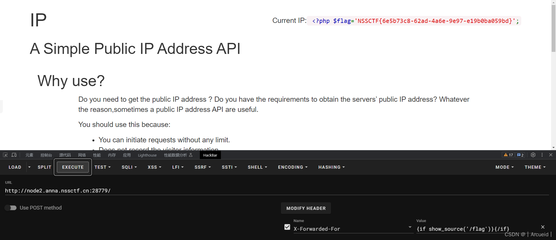Click the EXECUTE button
This screenshot has height=240, width=556.
coord(73,167)
